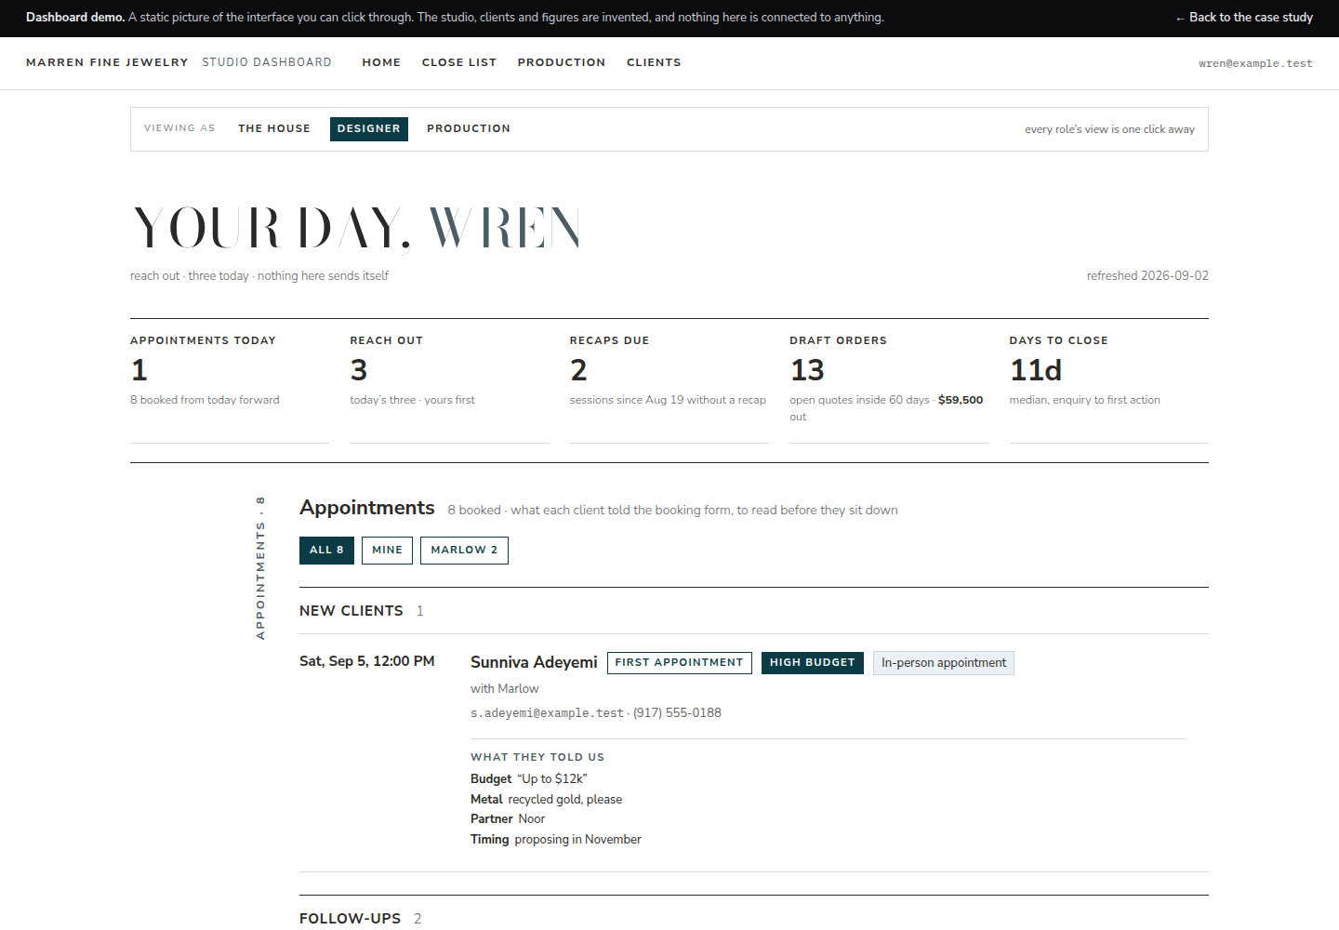Viewport: 1339px width, 930px height.
Task: Click appointment time Sat, Sep 5, 12:00 PM
Action: click(x=366, y=661)
